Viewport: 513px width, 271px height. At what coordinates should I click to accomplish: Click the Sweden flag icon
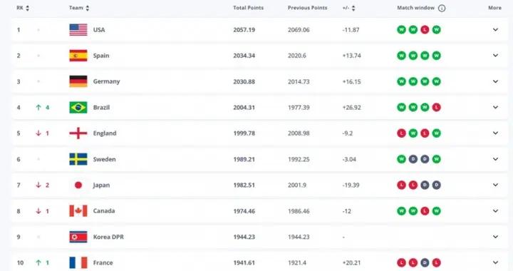[x=78, y=159]
